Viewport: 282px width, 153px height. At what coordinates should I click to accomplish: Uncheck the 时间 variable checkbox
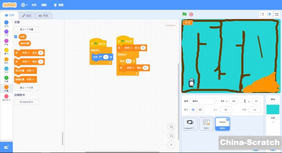coord(16,36)
